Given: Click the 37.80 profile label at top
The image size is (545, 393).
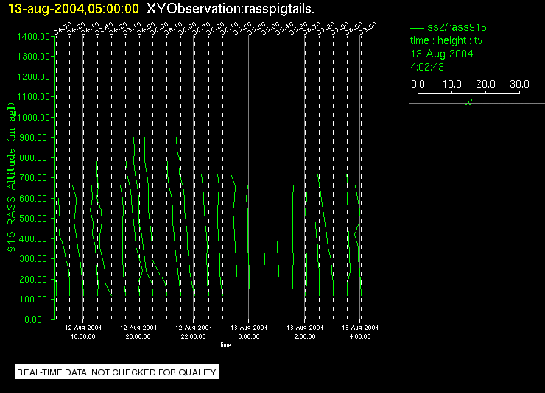Looking at the screenshot, I should tap(340, 29).
